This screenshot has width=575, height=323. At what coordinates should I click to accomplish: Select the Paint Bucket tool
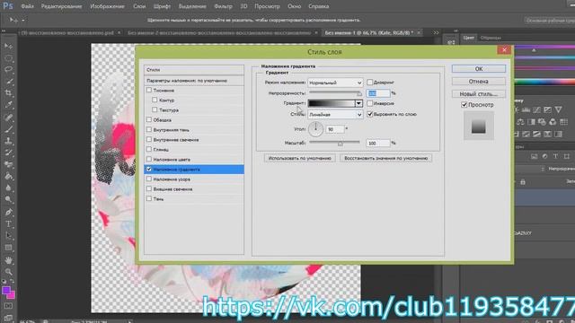point(8,176)
